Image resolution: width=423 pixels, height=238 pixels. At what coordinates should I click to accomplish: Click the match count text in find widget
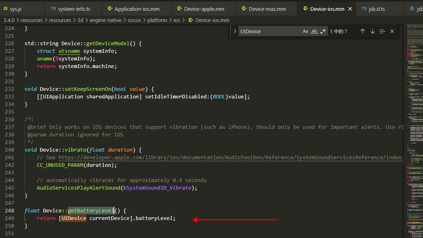coord(339,31)
